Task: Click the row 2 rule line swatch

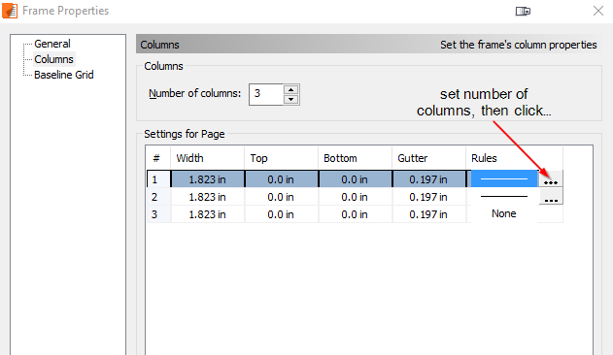Action: [x=504, y=197]
